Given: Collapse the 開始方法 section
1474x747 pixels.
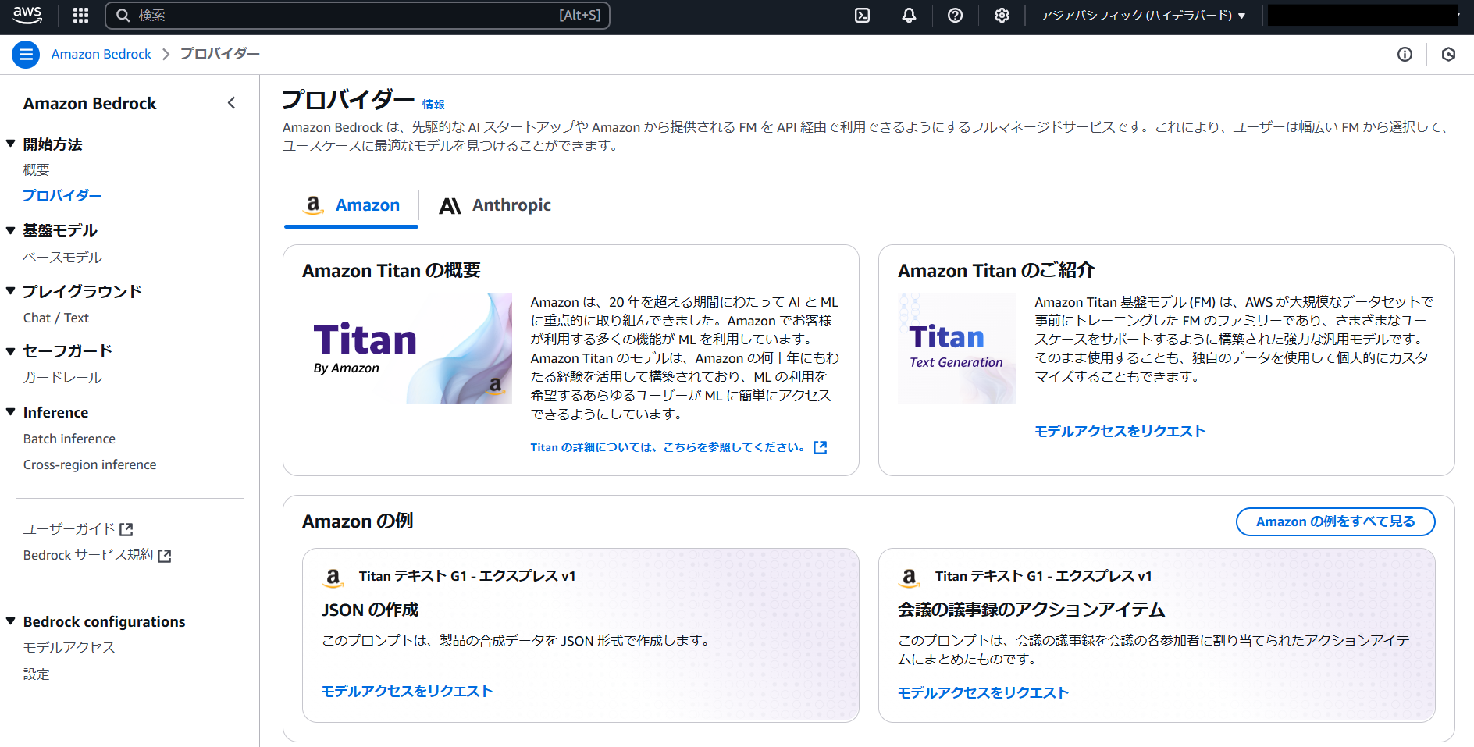Looking at the screenshot, I should [11, 144].
